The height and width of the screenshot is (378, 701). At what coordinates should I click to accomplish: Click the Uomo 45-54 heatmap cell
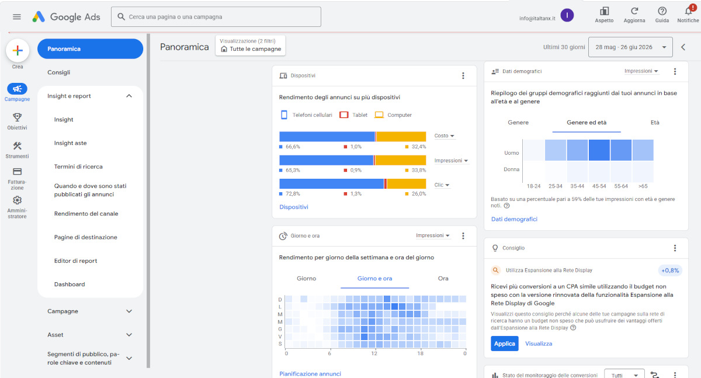[x=599, y=150]
